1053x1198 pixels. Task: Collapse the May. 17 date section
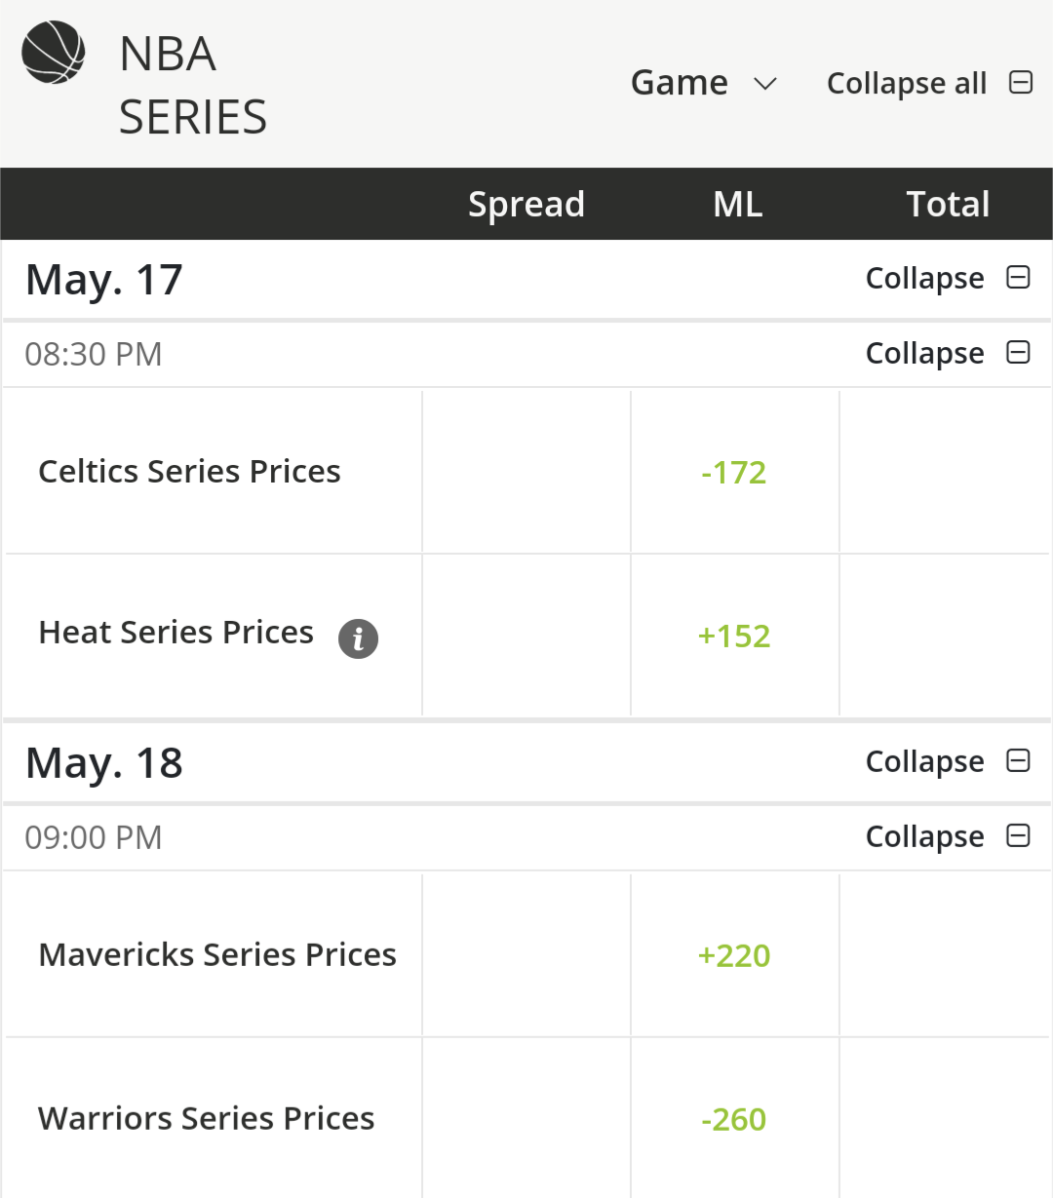(924, 279)
